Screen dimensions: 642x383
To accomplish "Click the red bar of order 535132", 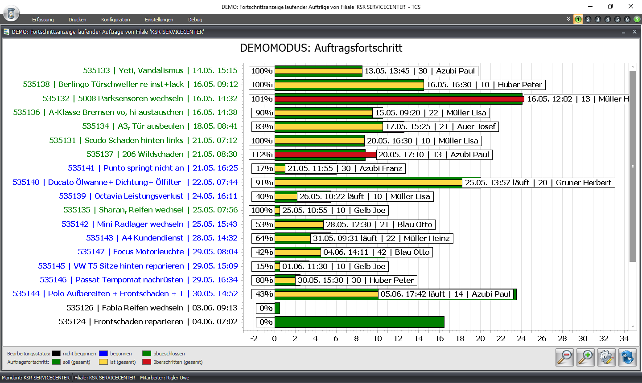I will [x=399, y=99].
